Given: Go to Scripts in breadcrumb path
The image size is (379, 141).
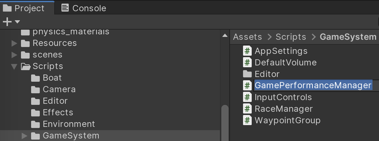Looking at the screenshot, I should coord(291,37).
